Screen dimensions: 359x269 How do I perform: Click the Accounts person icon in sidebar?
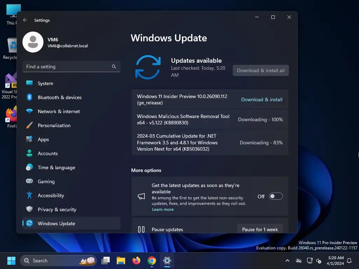pyautogui.click(x=29, y=153)
